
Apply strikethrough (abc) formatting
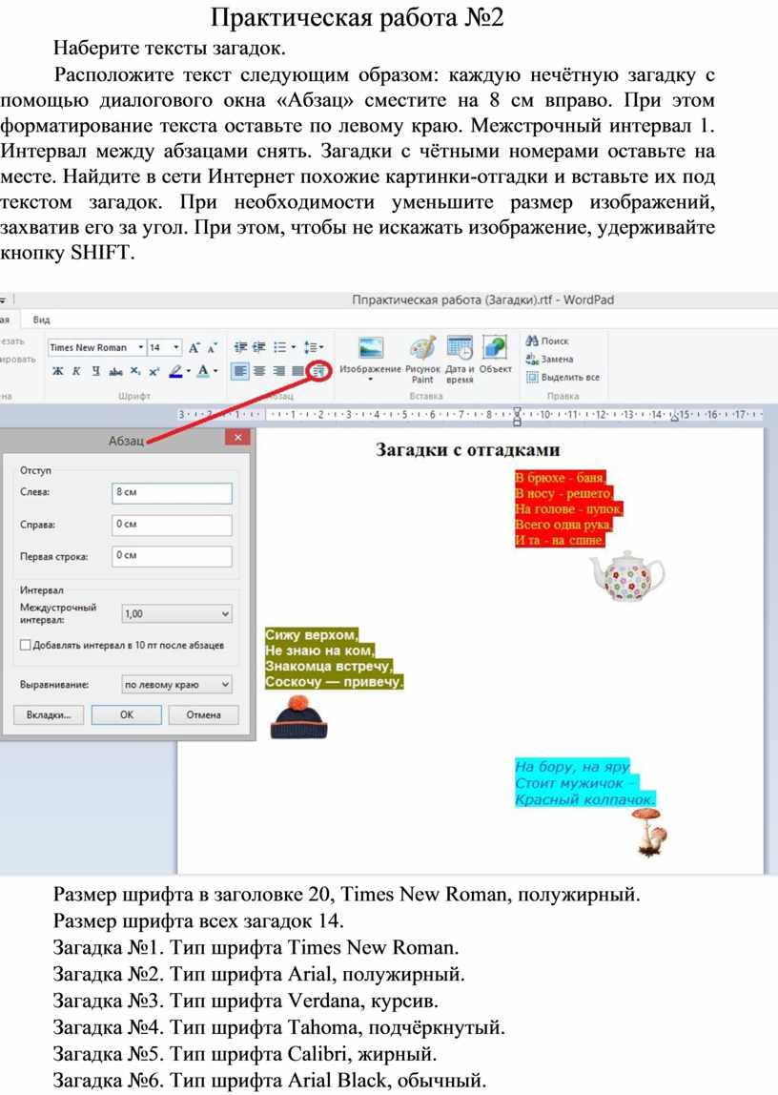(x=115, y=371)
